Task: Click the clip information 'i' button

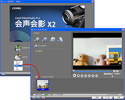Action: click(x=34, y=82)
